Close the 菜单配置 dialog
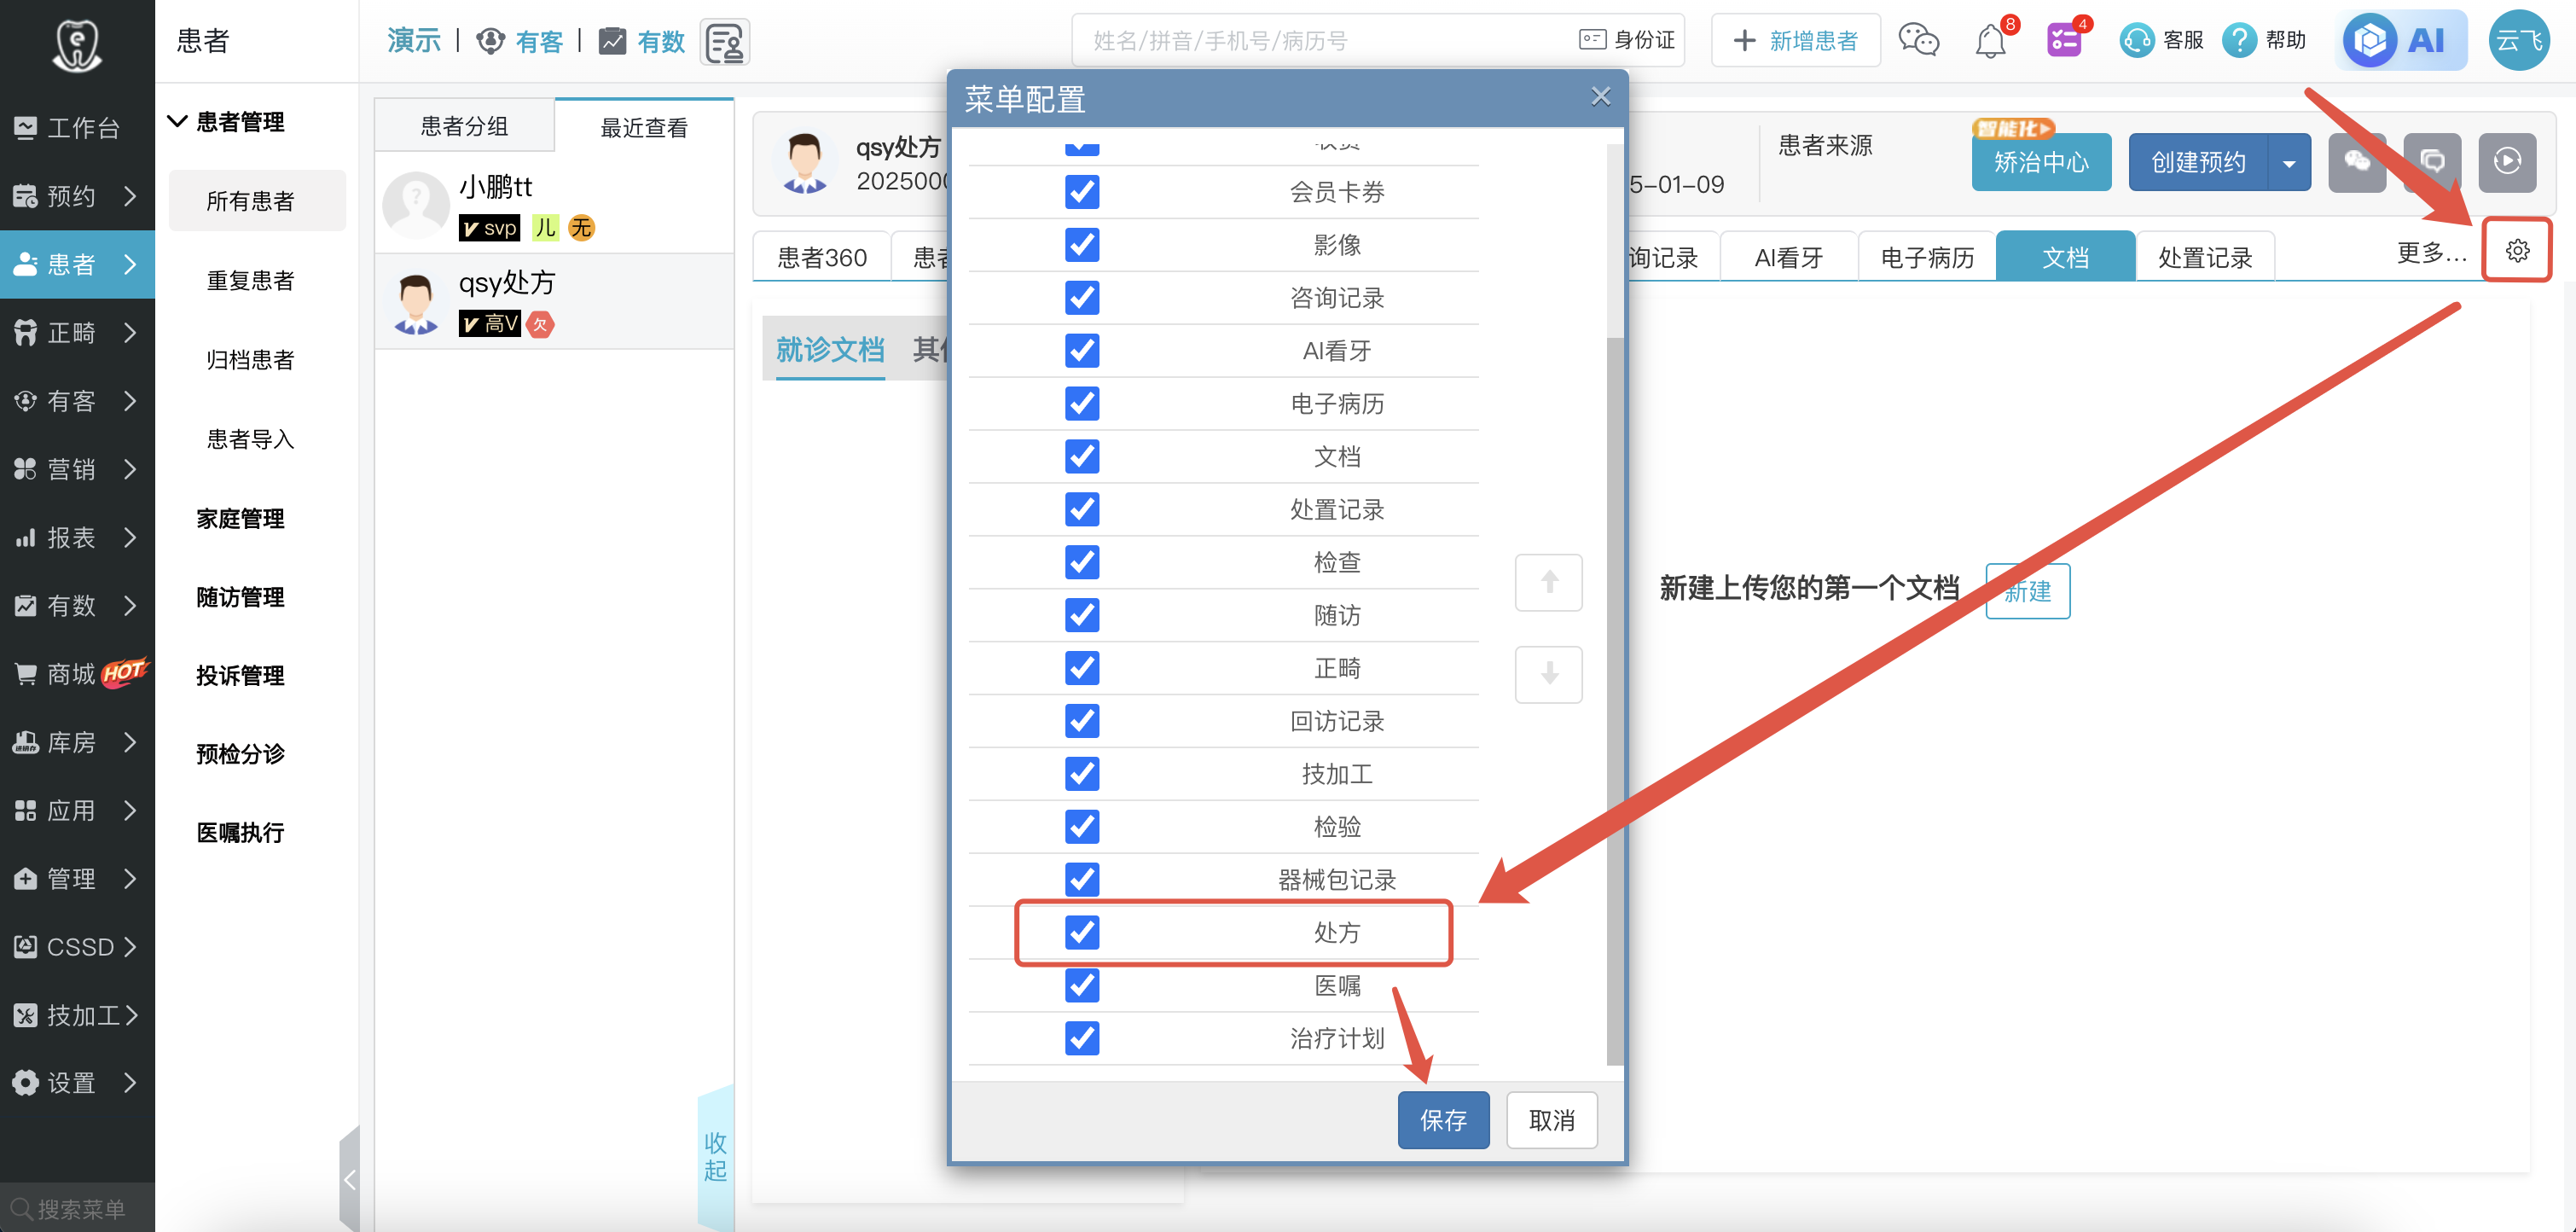This screenshot has height=1232, width=2576. coord(1600,97)
